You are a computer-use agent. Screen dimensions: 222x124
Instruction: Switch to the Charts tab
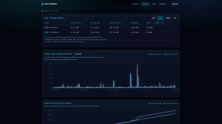coord(145,4)
